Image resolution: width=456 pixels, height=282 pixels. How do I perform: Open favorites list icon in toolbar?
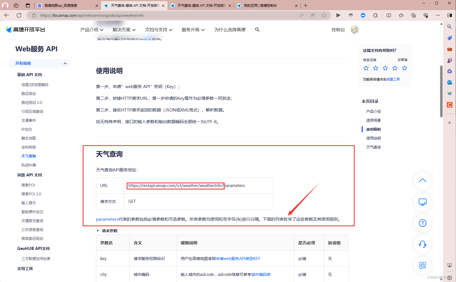coord(401,15)
